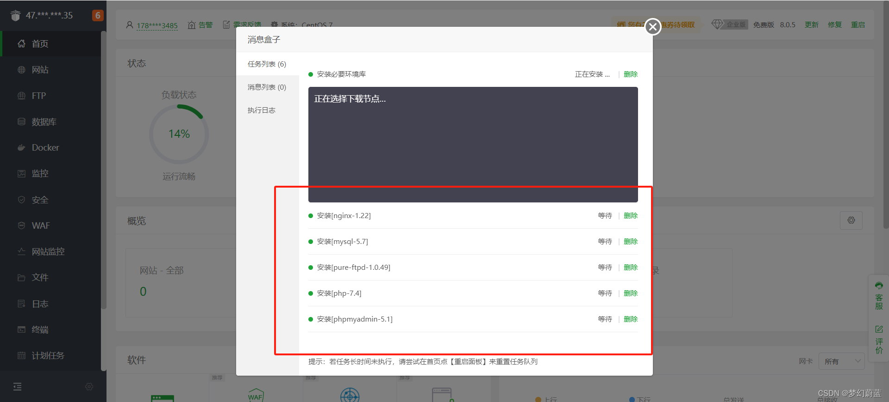This screenshot has width=889, height=402.
Task: Delete the 安装[nginx-1.22] task
Action: coord(631,215)
